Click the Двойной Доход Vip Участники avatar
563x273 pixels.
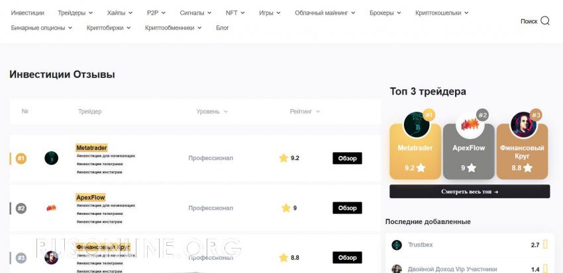tap(397, 269)
